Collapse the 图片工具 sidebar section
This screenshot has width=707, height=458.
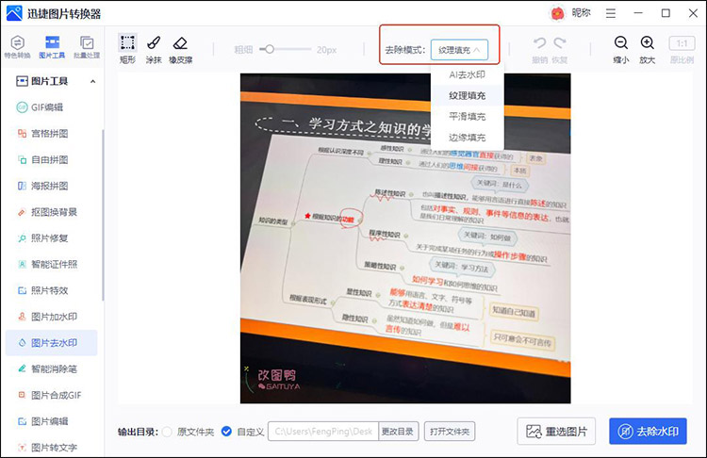pos(92,81)
